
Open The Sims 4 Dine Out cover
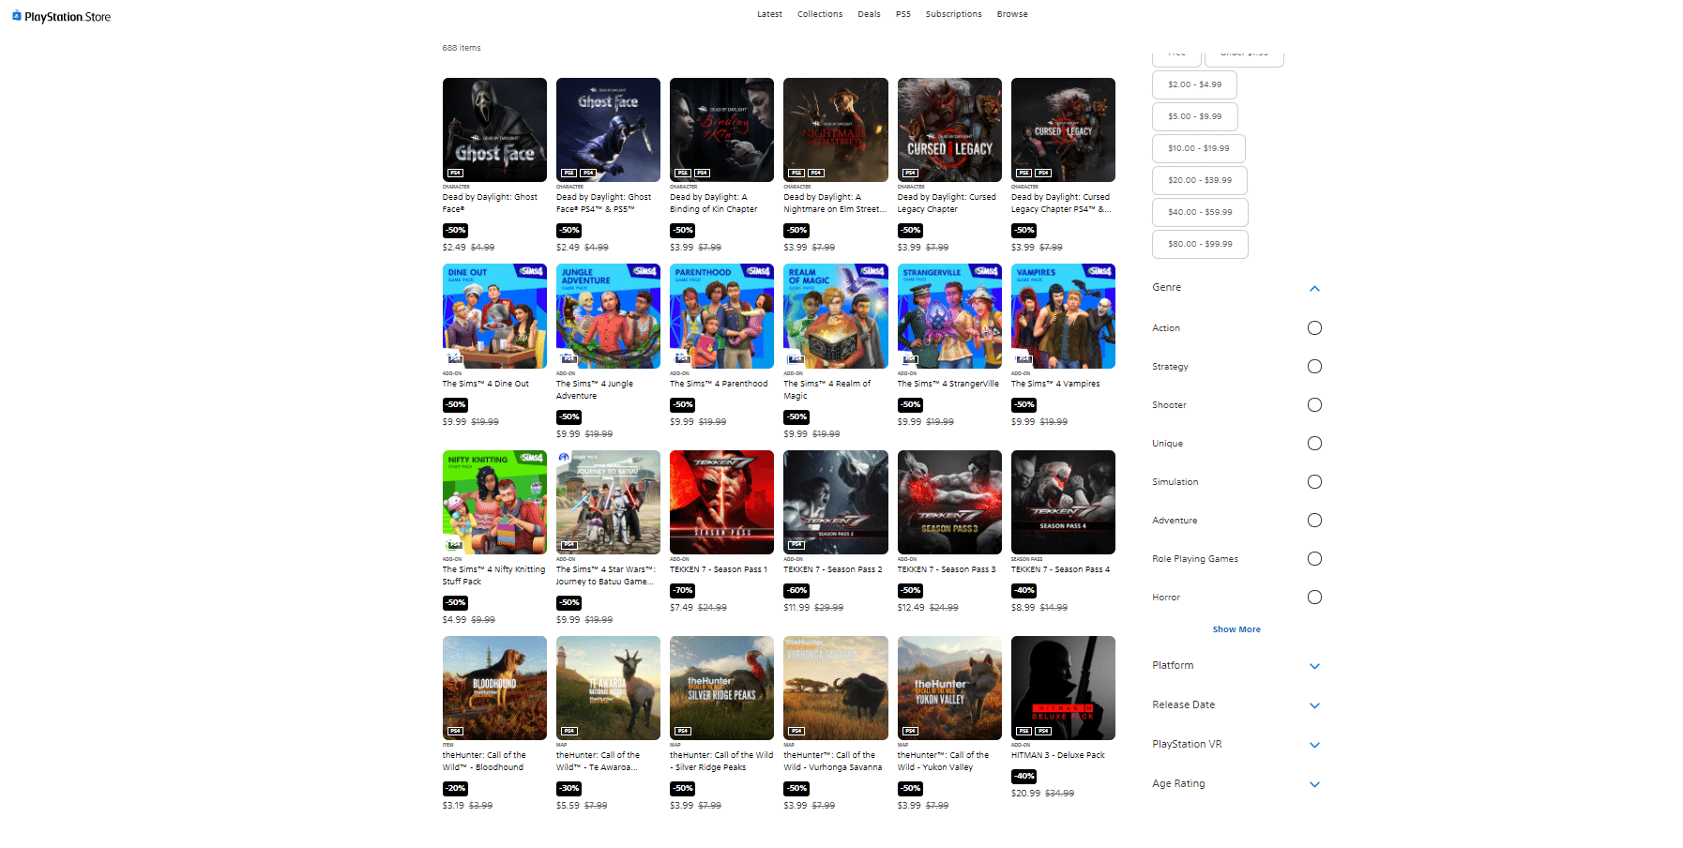494,315
